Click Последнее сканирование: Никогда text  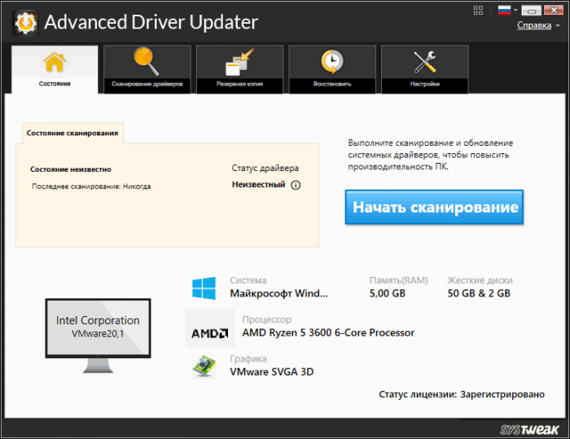point(91,187)
